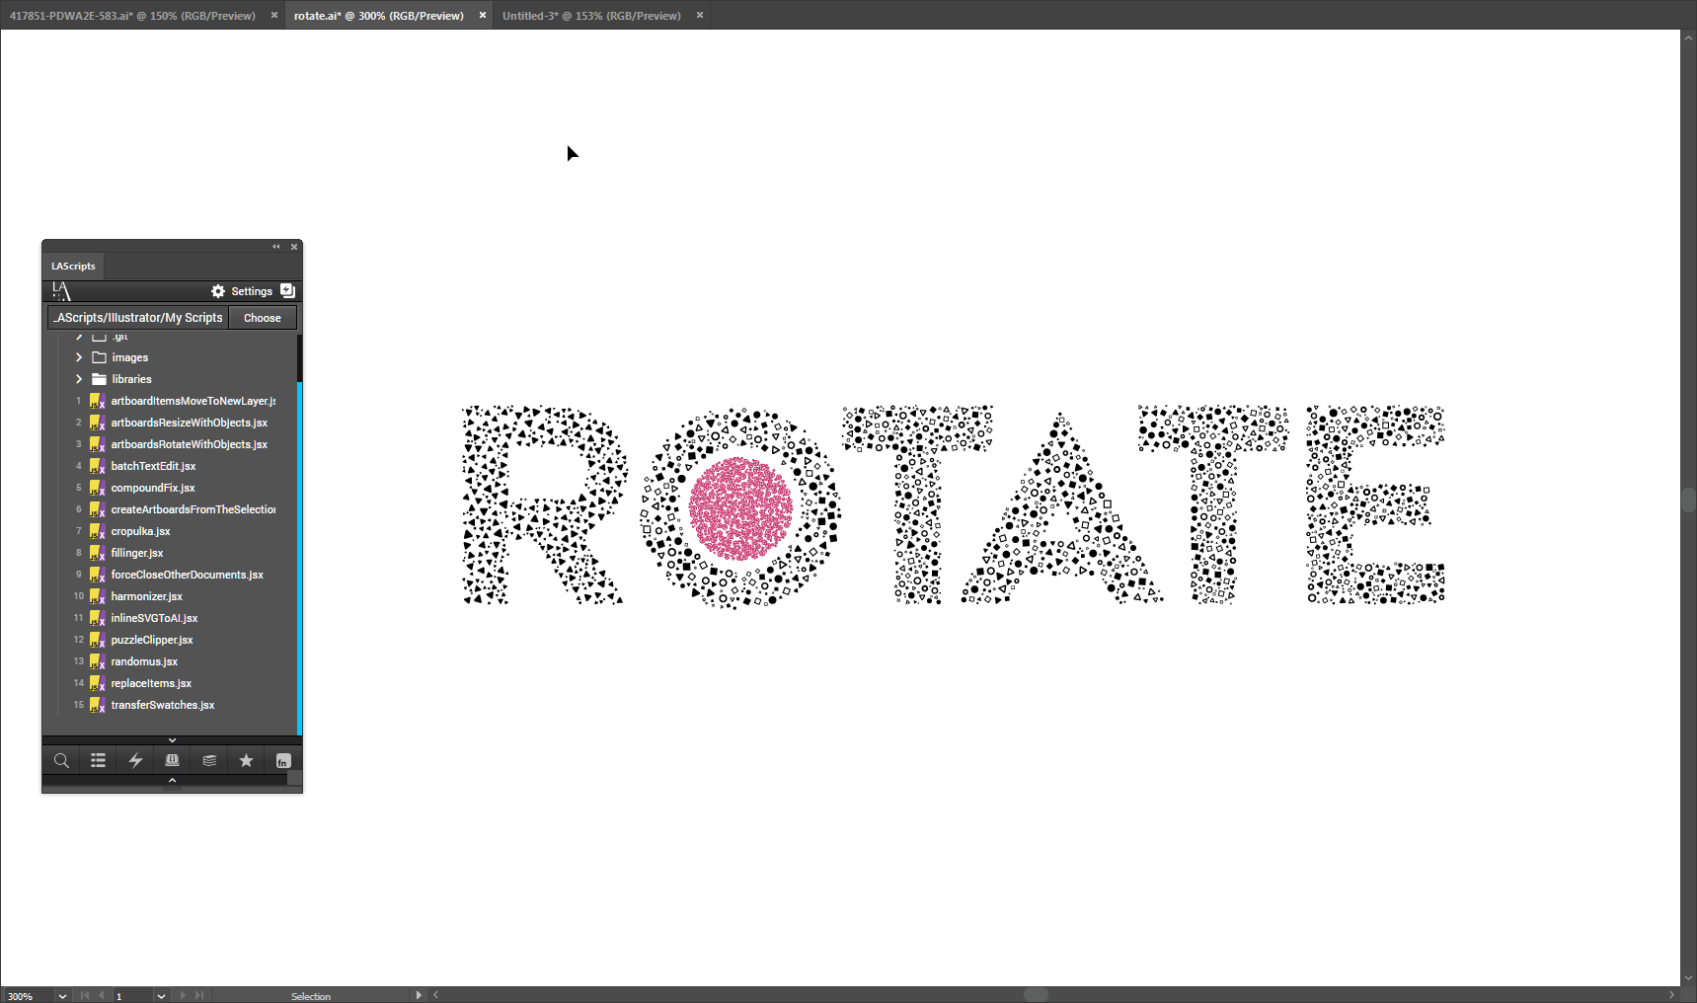The height and width of the screenshot is (1003, 1697).
Task: Open the zoom level dropdown at 300%
Action: click(62, 996)
